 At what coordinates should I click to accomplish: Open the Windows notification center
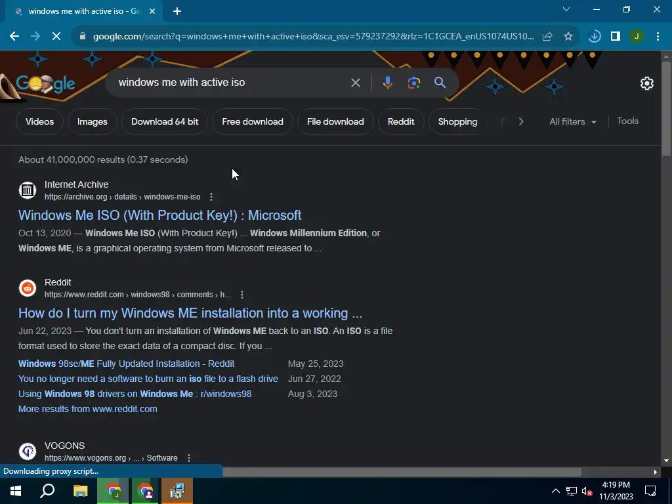(650, 491)
